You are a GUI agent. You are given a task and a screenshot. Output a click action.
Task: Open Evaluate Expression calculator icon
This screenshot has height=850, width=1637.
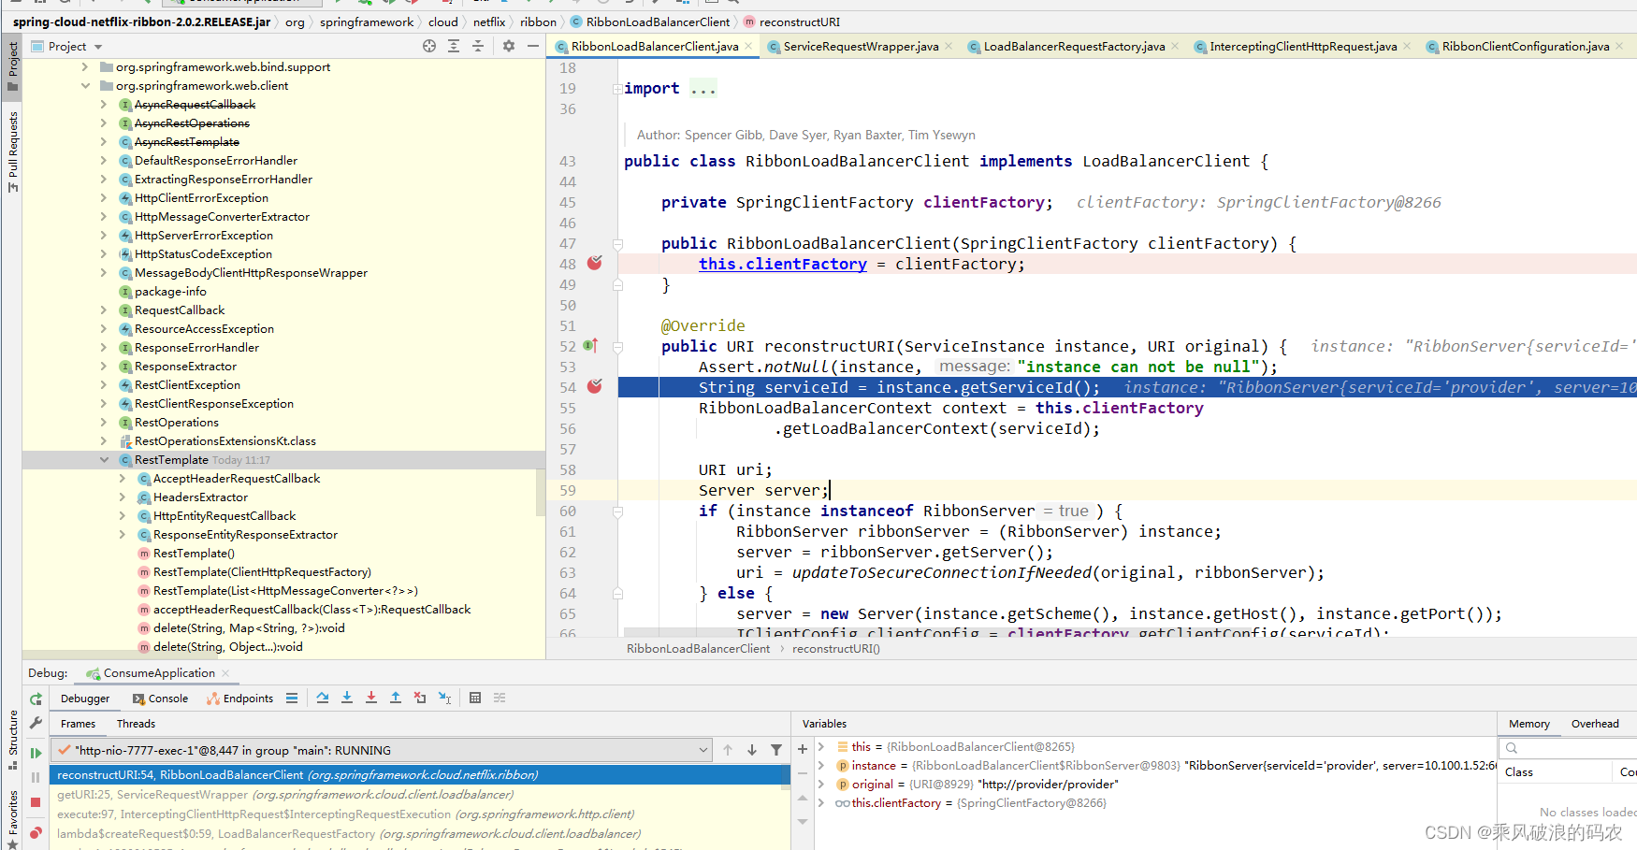click(475, 698)
